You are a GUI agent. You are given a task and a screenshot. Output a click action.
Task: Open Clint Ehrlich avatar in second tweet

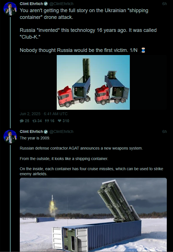(x=10, y=137)
